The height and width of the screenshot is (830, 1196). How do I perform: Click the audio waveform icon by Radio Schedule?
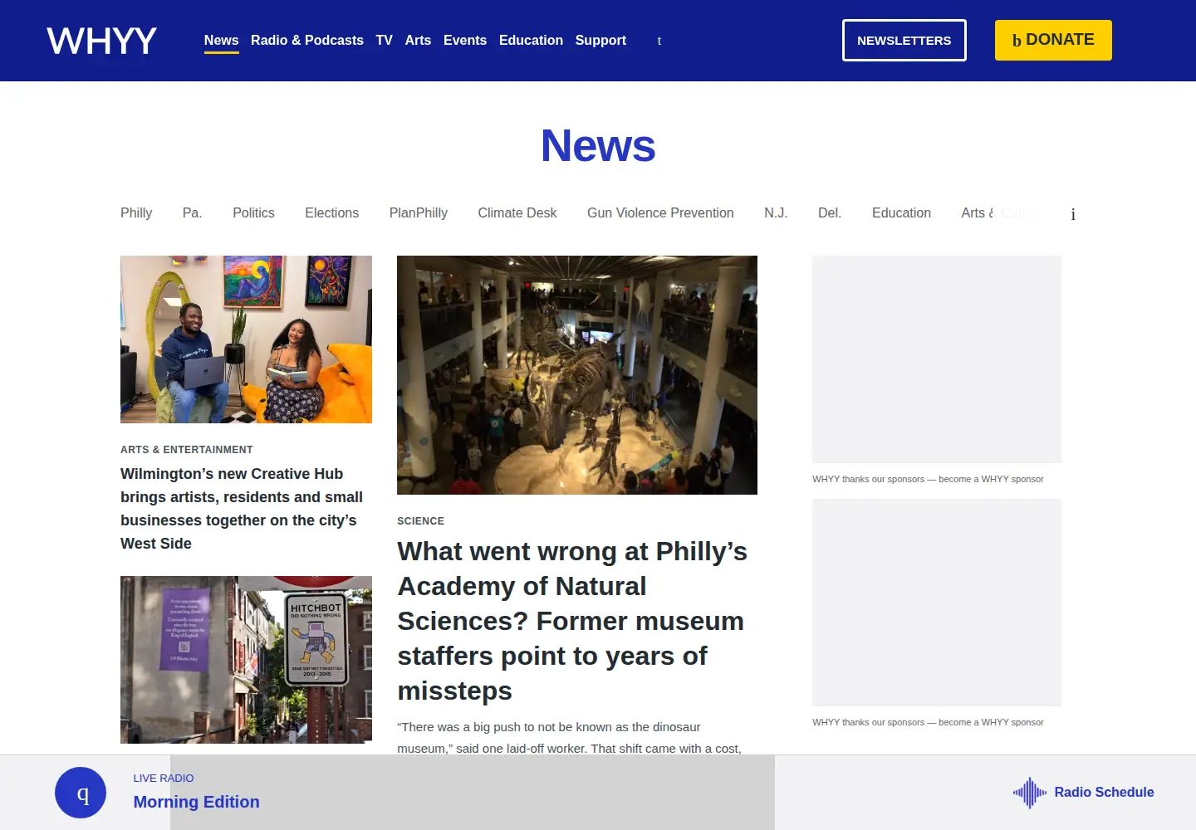pos(1029,793)
